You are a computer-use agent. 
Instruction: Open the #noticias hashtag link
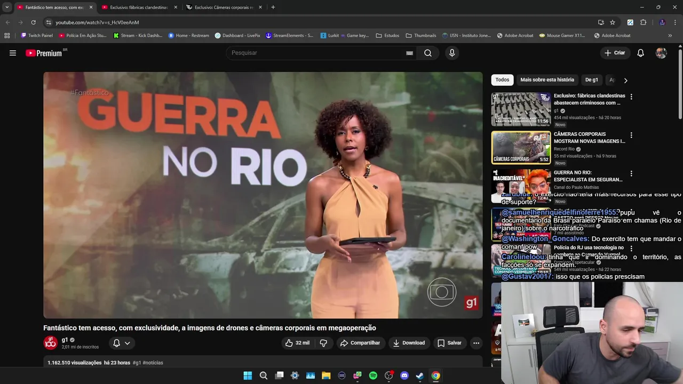(x=153, y=363)
